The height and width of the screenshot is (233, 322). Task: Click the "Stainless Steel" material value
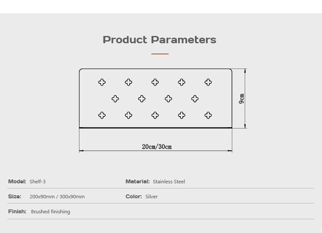tap(169, 182)
